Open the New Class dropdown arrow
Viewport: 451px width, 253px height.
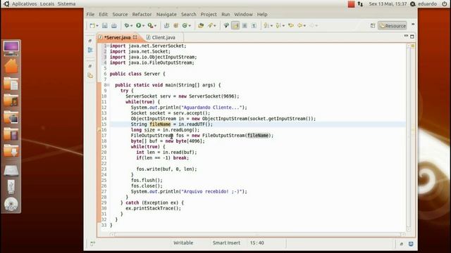190,26
